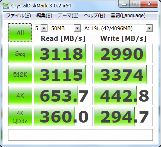The image size is (161, 147).
Task: Expand the test count dropdown showing 5
Action: tap(44, 28)
